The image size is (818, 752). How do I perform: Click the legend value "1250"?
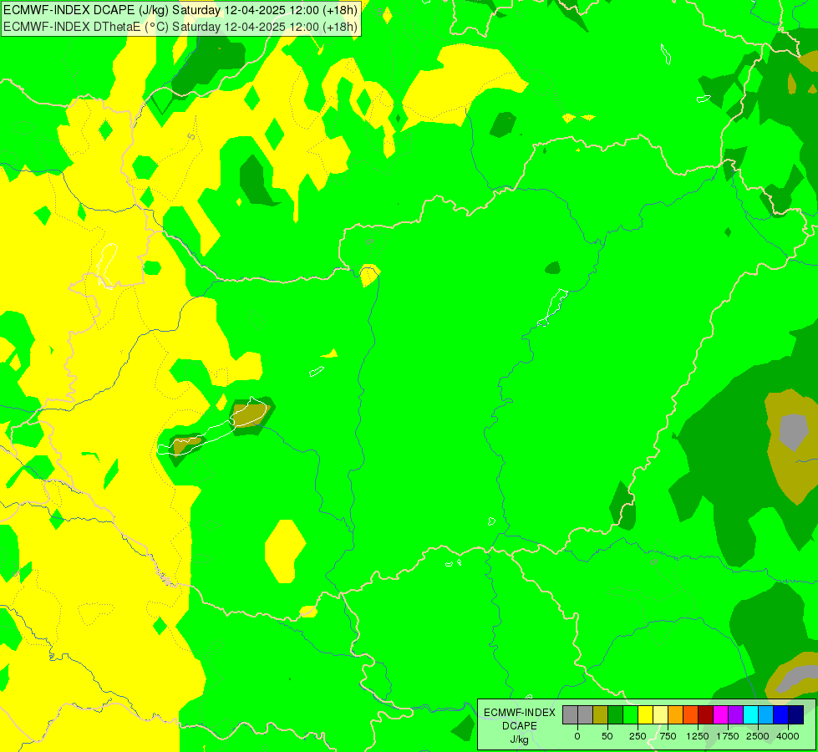pyautogui.click(x=698, y=736)
